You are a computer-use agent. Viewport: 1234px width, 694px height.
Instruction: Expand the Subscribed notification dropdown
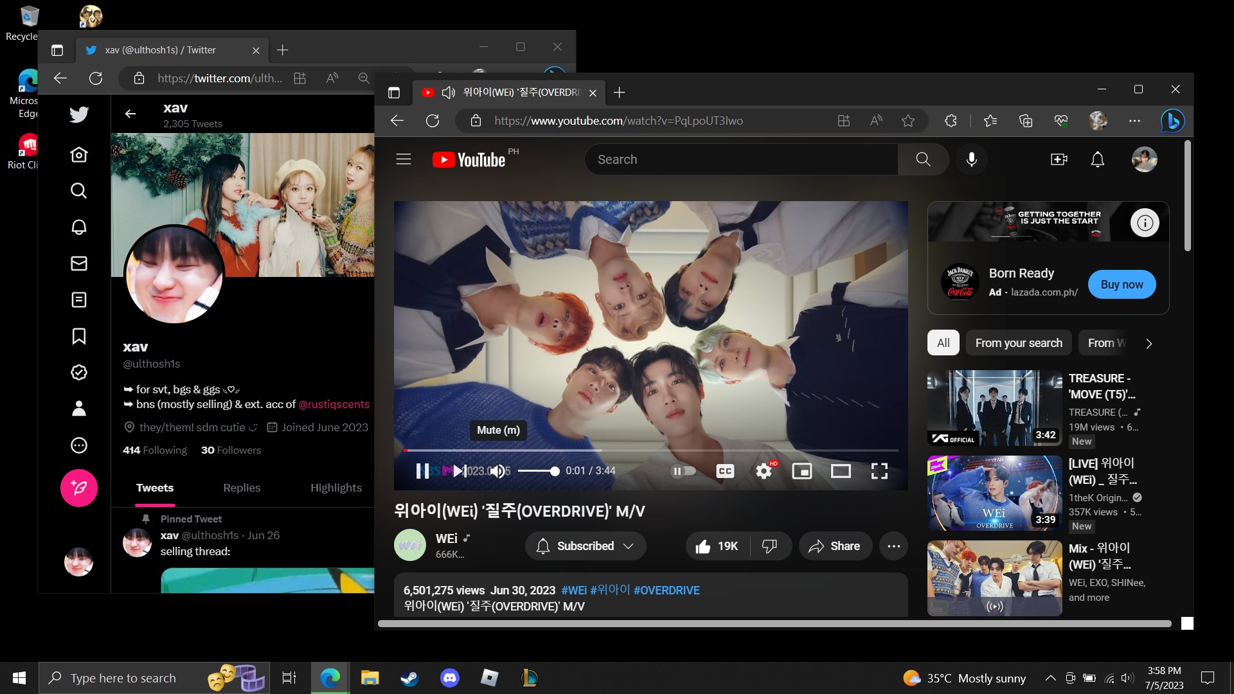(x=586, y=546)
